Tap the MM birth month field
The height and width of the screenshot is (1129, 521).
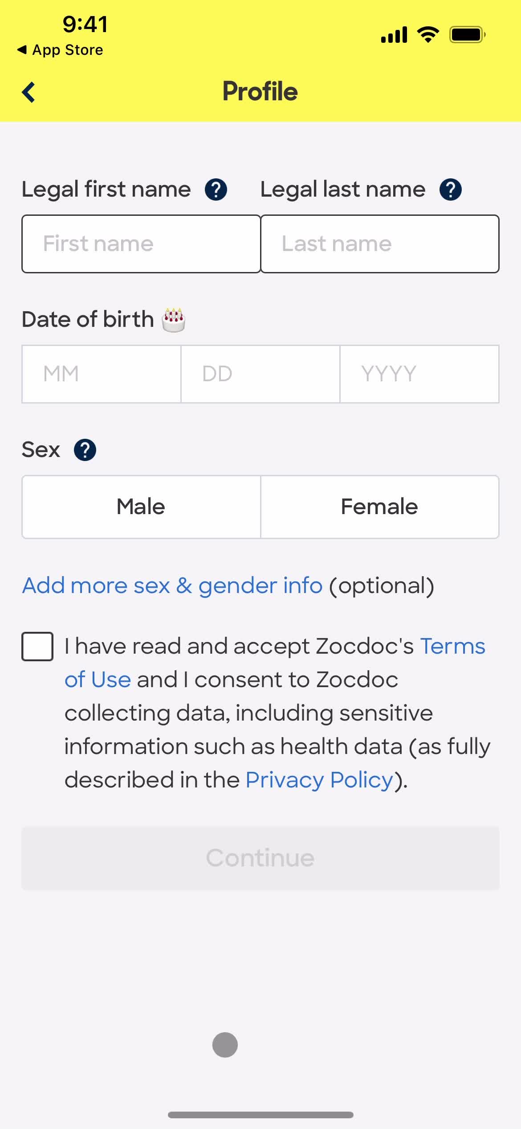102,374
